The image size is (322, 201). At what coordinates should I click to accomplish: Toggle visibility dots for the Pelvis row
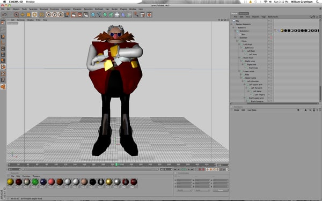(269, 41)
